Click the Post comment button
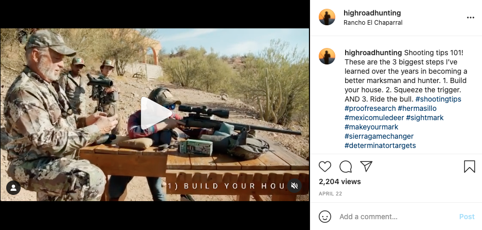The width and height of the screenshot is (482, 230). point(467,217)
